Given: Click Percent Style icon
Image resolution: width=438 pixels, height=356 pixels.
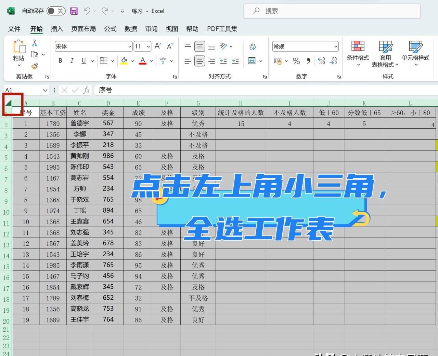Looking at the screenshot, I should (x=296, y=61).
